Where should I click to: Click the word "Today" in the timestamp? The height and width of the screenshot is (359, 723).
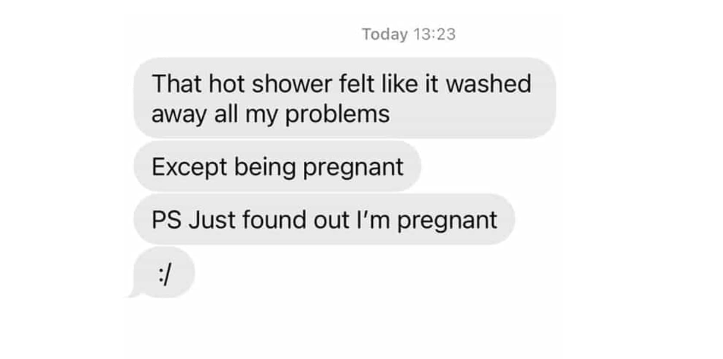coord(385,35)
